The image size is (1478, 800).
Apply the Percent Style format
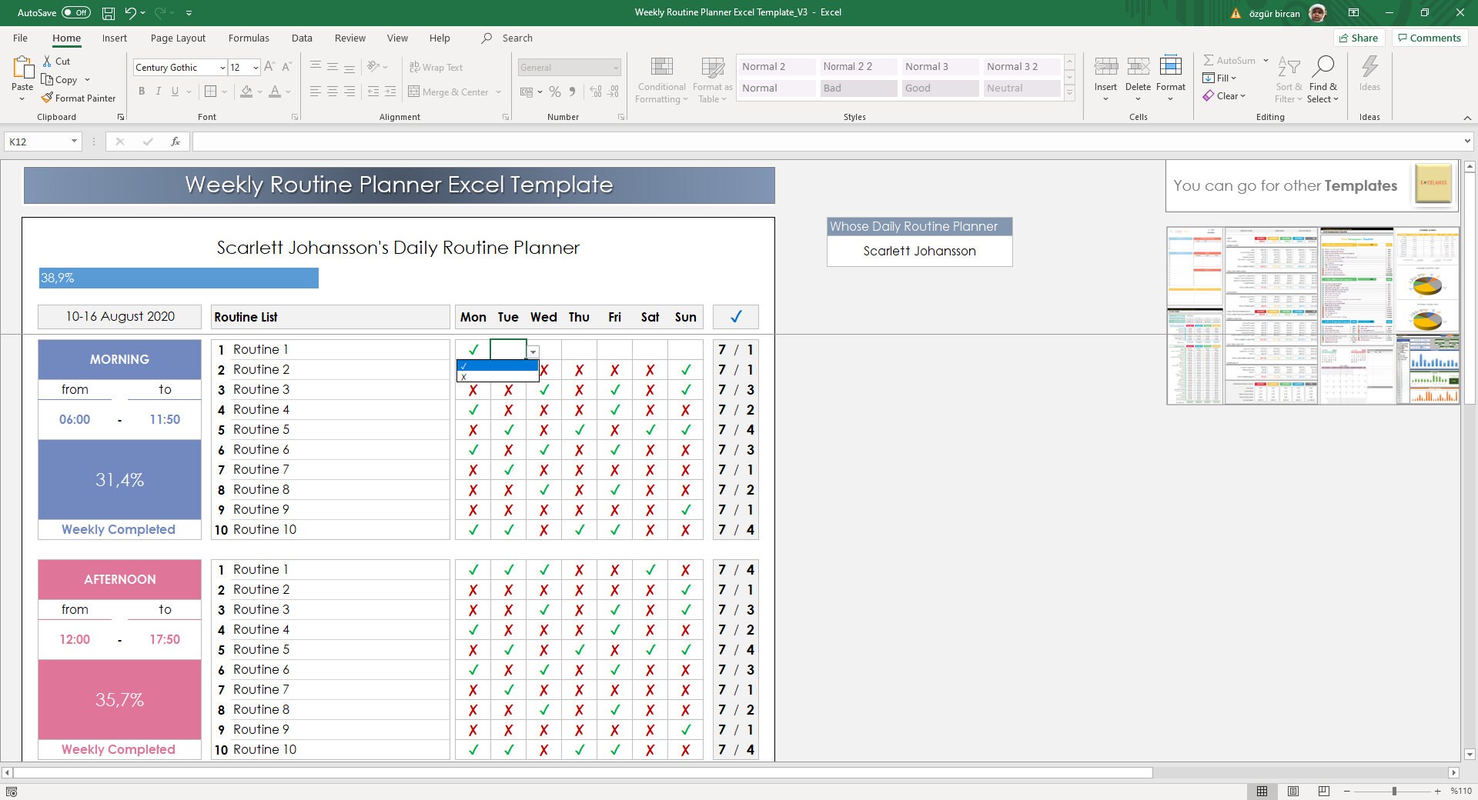pyautogui.click(x=555, y=92)
